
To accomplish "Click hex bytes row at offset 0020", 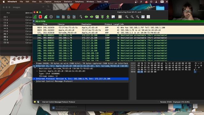I will tap(164, 67).
